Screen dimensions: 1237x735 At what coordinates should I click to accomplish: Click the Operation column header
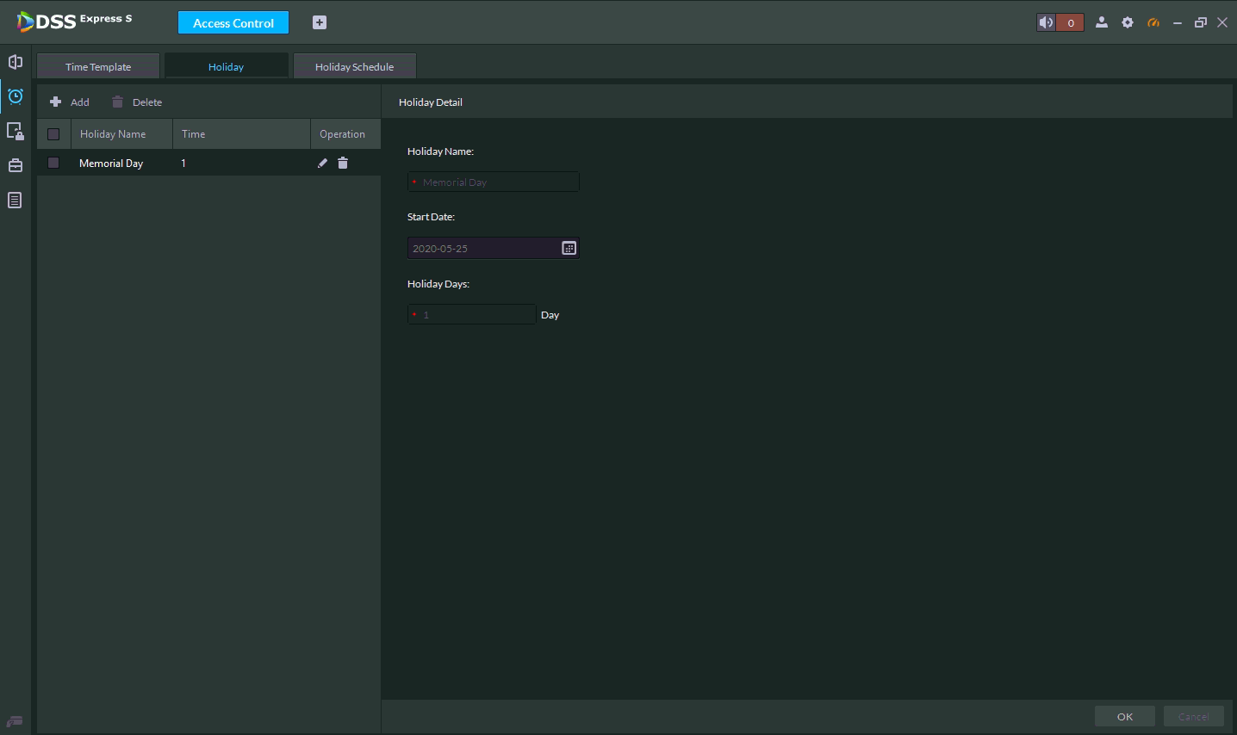coord(345,134)
